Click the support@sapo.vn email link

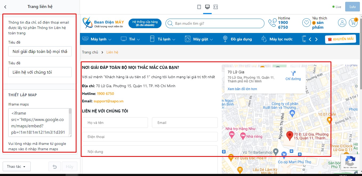pyautogui.click(x=108, y=101)
